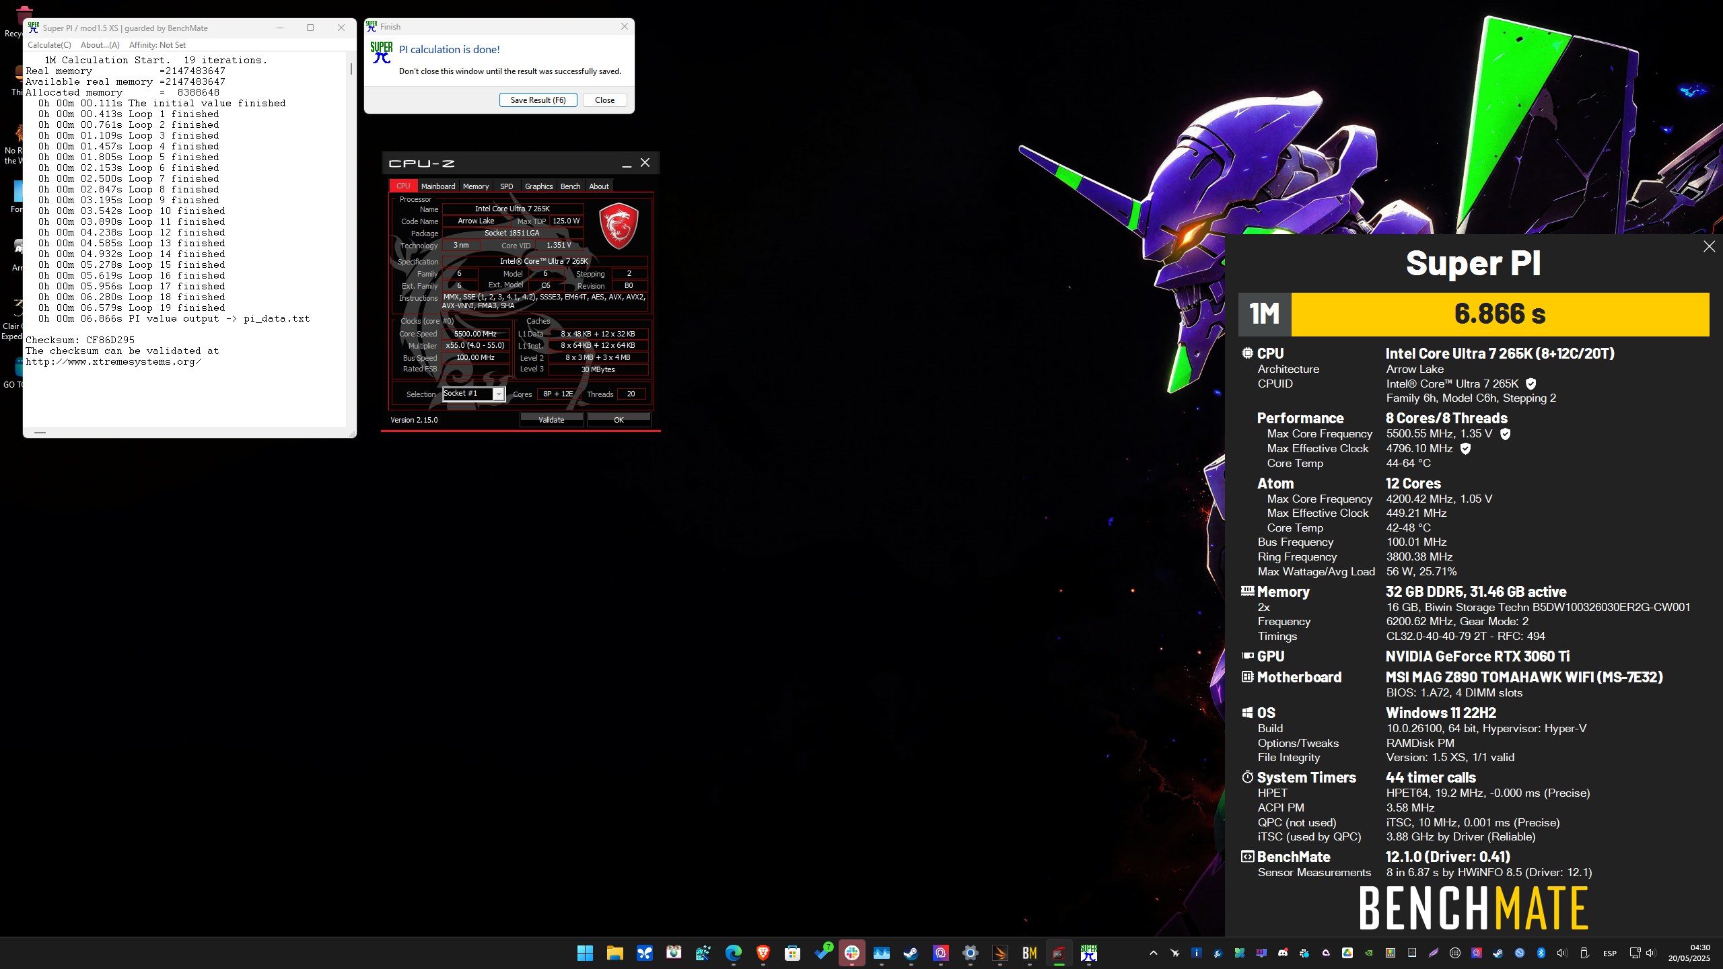Click the ESP language indicator

pos(1610,954)
